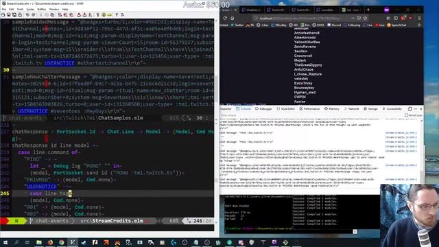
Task: Open the Syntax menu in GVim
Action: 30,9
